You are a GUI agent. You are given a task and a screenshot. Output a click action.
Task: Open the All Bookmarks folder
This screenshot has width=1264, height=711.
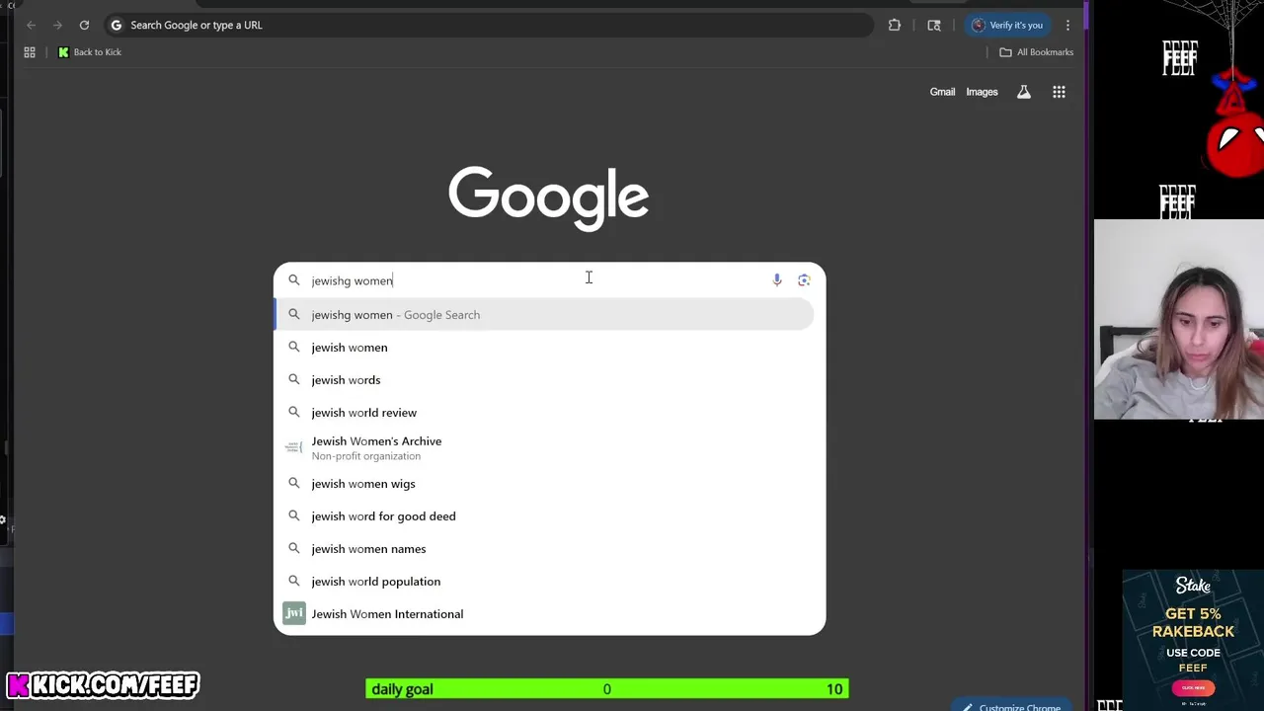click(1037, 52)
